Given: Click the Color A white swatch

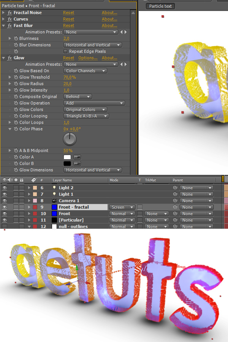Looking at the screenshot, I should [x=67, y=157].
